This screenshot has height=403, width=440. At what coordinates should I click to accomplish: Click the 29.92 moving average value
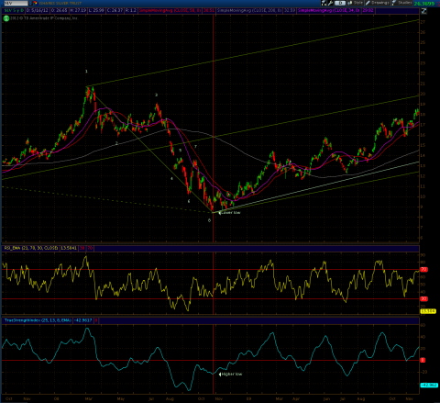click(368, 10)
